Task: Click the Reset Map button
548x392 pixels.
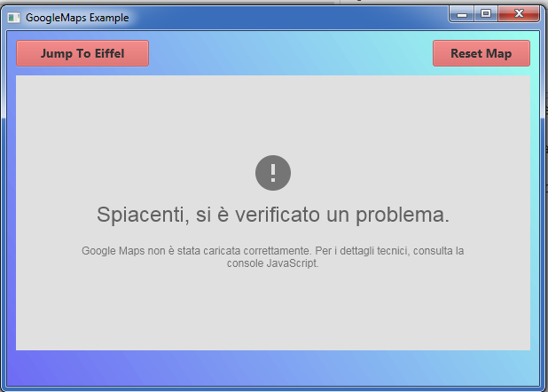Action: [x=481, y=53]
